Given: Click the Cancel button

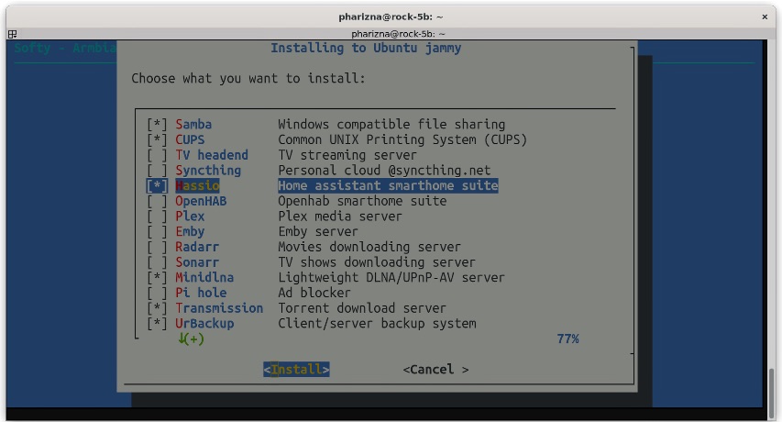Looking at the screenshot, I should (x=435, y=370).
